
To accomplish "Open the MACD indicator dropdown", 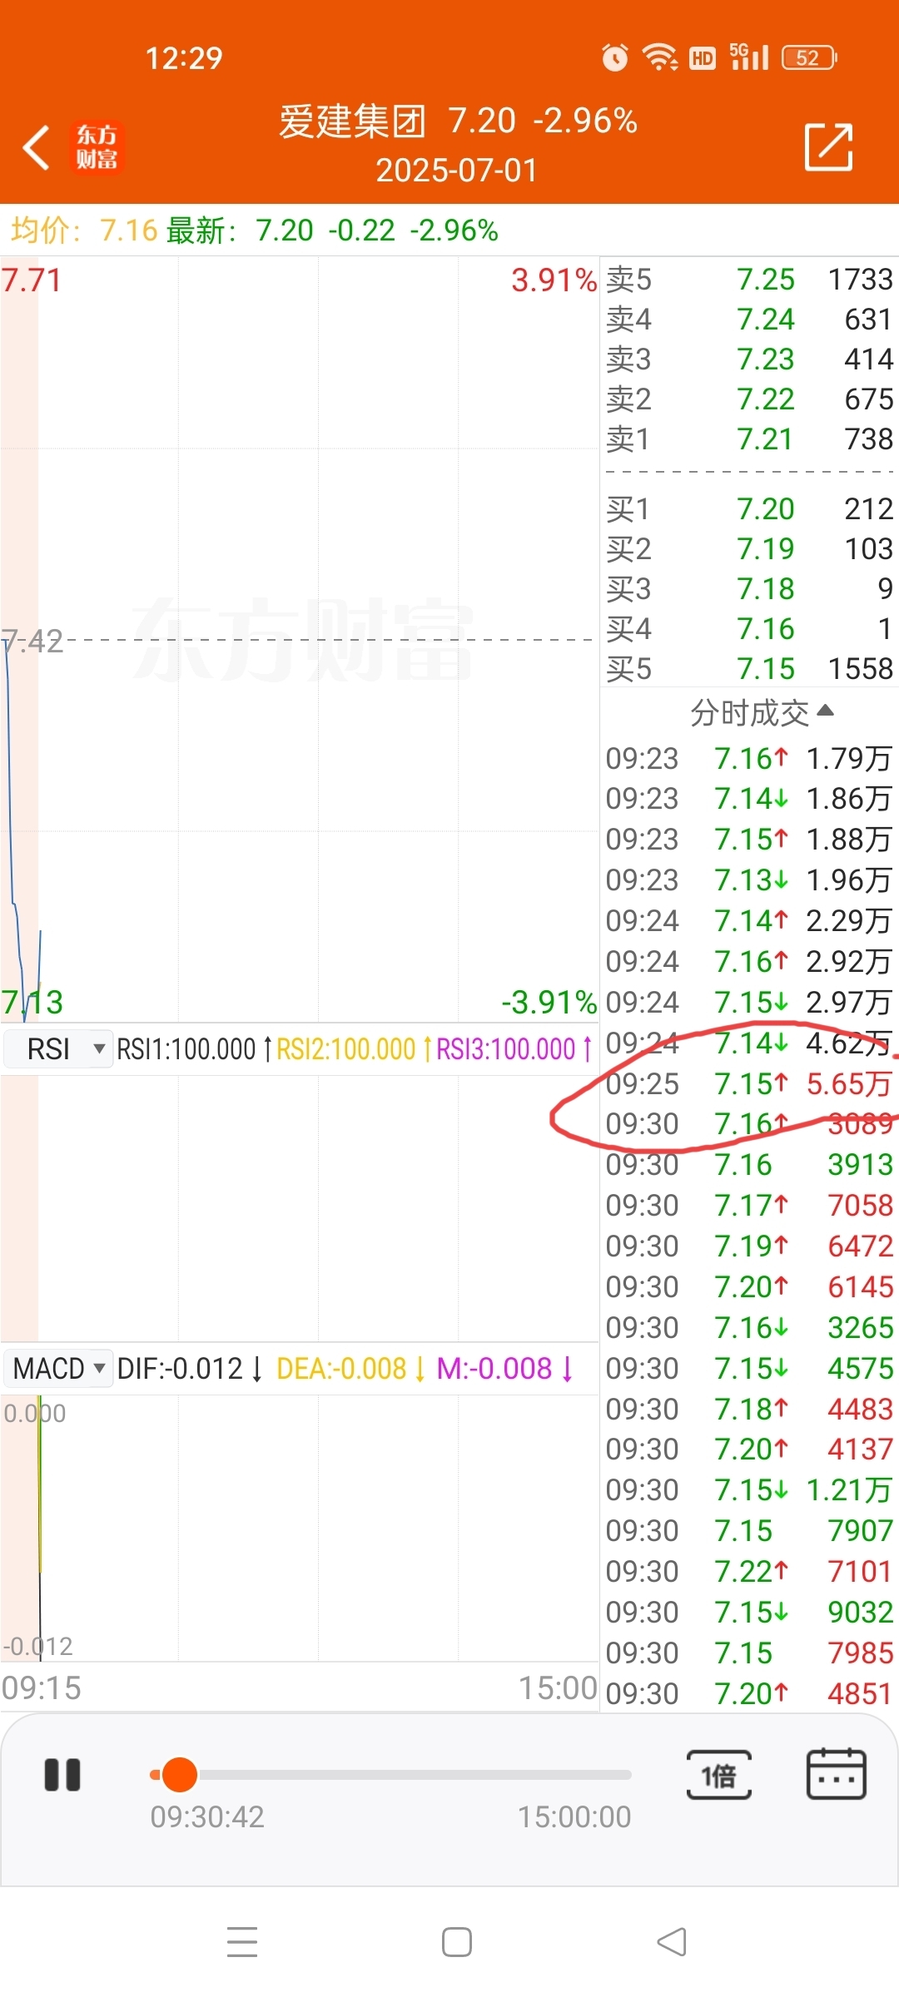I will [x=58, y=1368].
